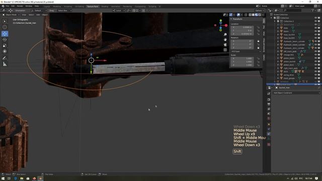Toggle camera view icon in viewport
This screenshot has width=322, height=181.
pyautogui.click(x=225, y=45)
